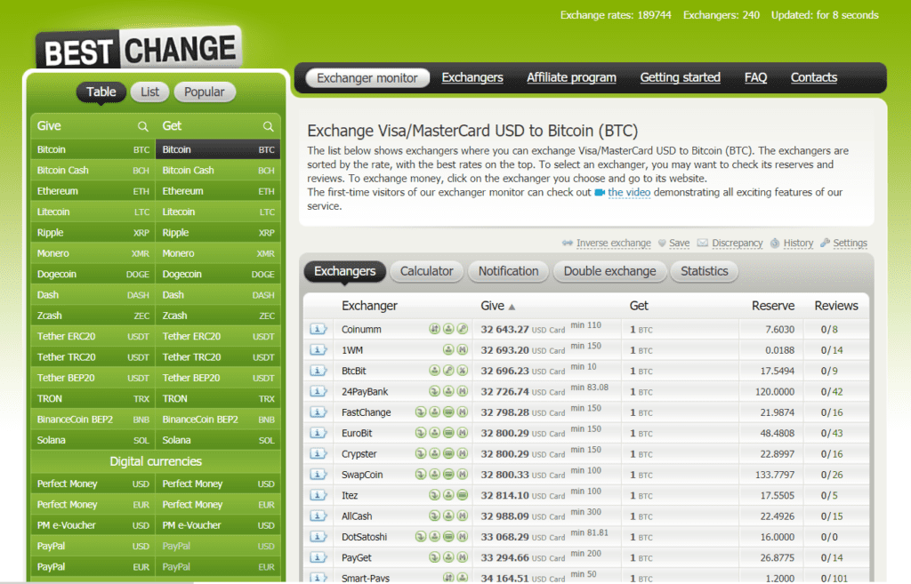Click the info icon for the EuroBit row
The image size is (911, 584).
[318, 433]
